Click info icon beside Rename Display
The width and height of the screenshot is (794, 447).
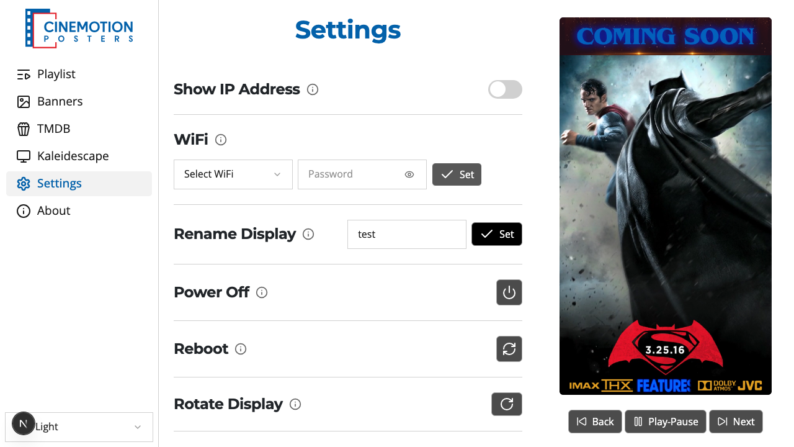[x=308, y=234]
